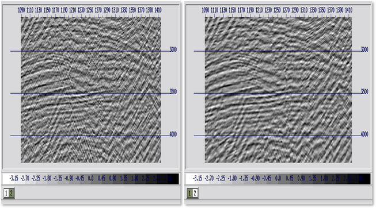Screen dimensions: 376x208
Task: Click the 3000 time label in right panel
Action: click(364, 49)
